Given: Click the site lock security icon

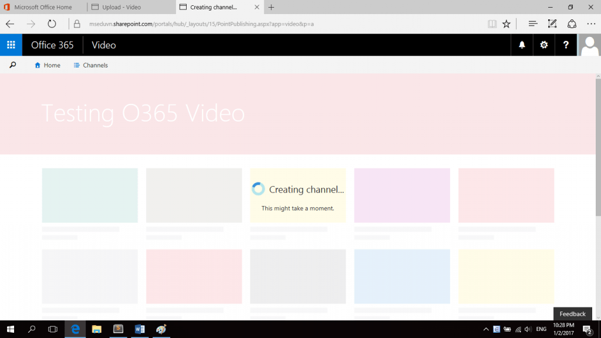Looking at the screenshot, I should [77, 23].
